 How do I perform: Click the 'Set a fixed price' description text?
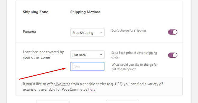point(134,55)
